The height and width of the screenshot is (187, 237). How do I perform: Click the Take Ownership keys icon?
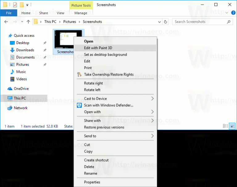[x=79, y=74]
